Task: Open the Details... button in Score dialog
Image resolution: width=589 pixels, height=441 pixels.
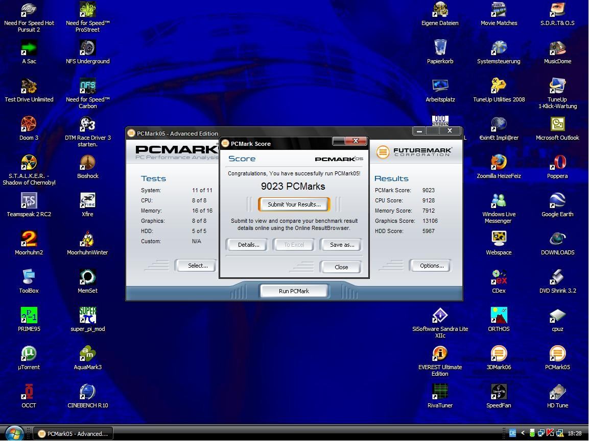Action: pyautogui.click(x=248, y=245)
